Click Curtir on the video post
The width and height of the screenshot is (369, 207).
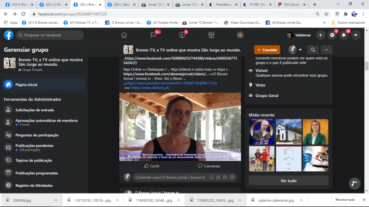click(151, 166)
